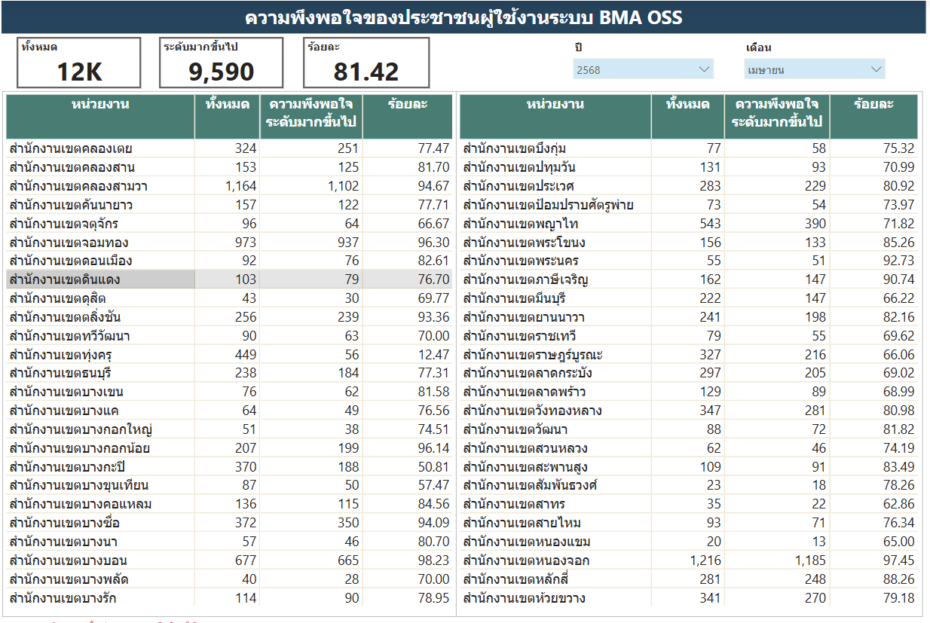The height and width of the screenshot is (623, 930).
Task: Select row สำนักงานเขตดุสิต
Action: point(230,298)
